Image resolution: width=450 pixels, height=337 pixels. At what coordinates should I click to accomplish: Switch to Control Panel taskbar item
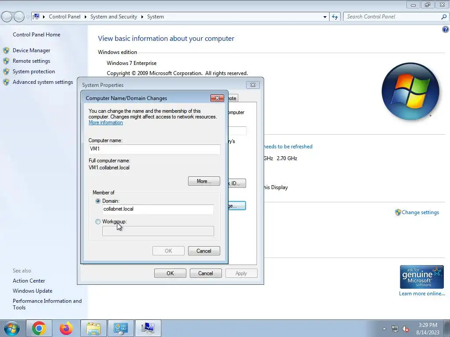(x=120, y=328)
